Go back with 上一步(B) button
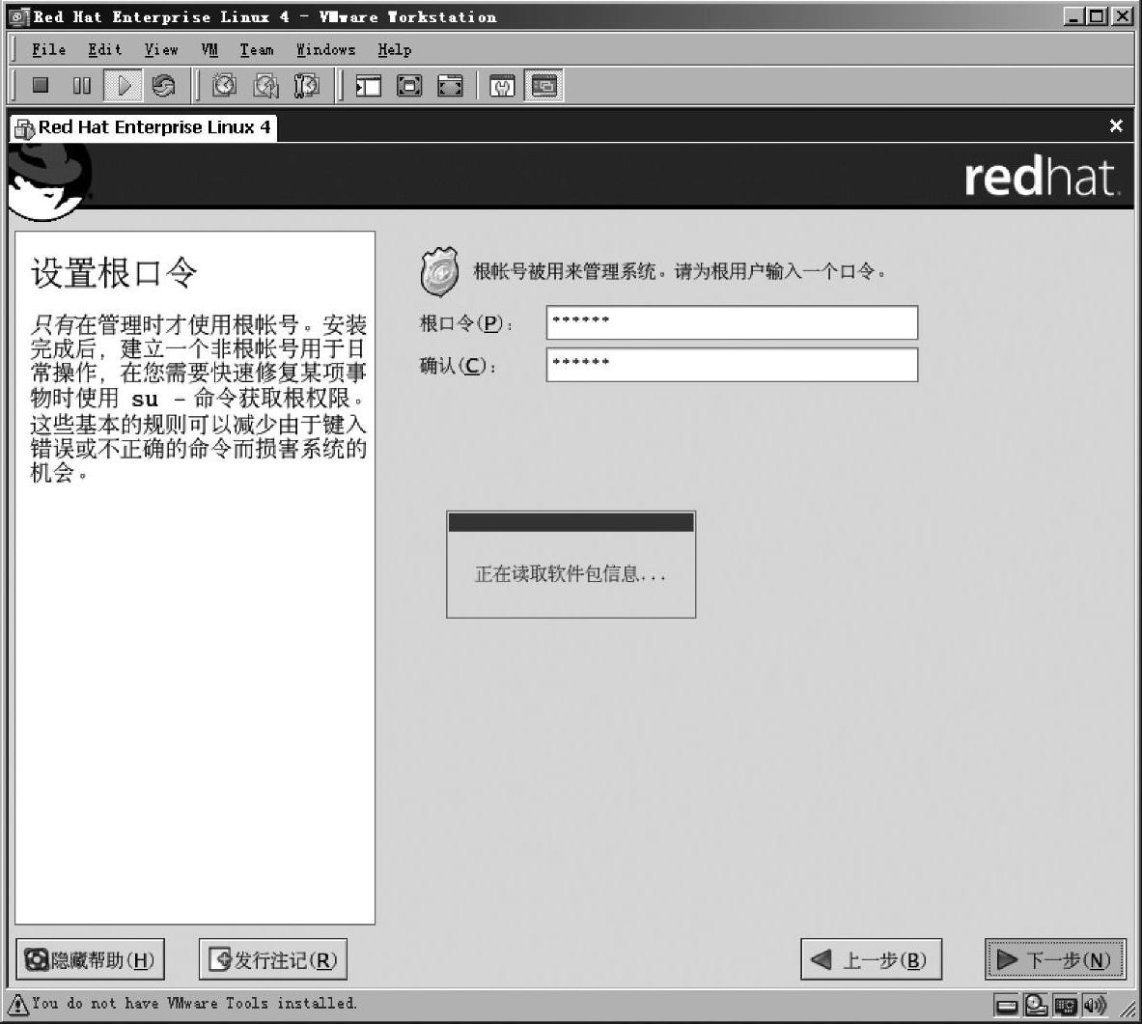Image resolution: width=1142 pixels, height=1024 pixels. tap(871, 960)
